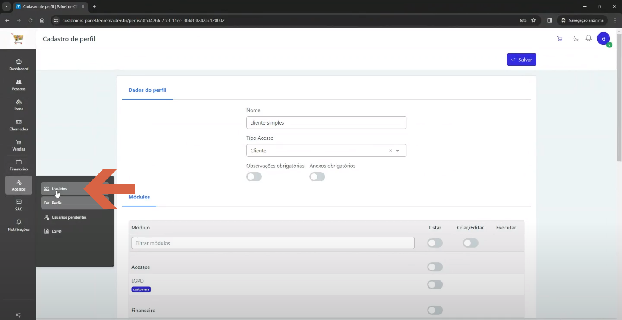Expand the Tipo Acesso dropdown arrow
The image size is (622, 320).
click(397, 151)
